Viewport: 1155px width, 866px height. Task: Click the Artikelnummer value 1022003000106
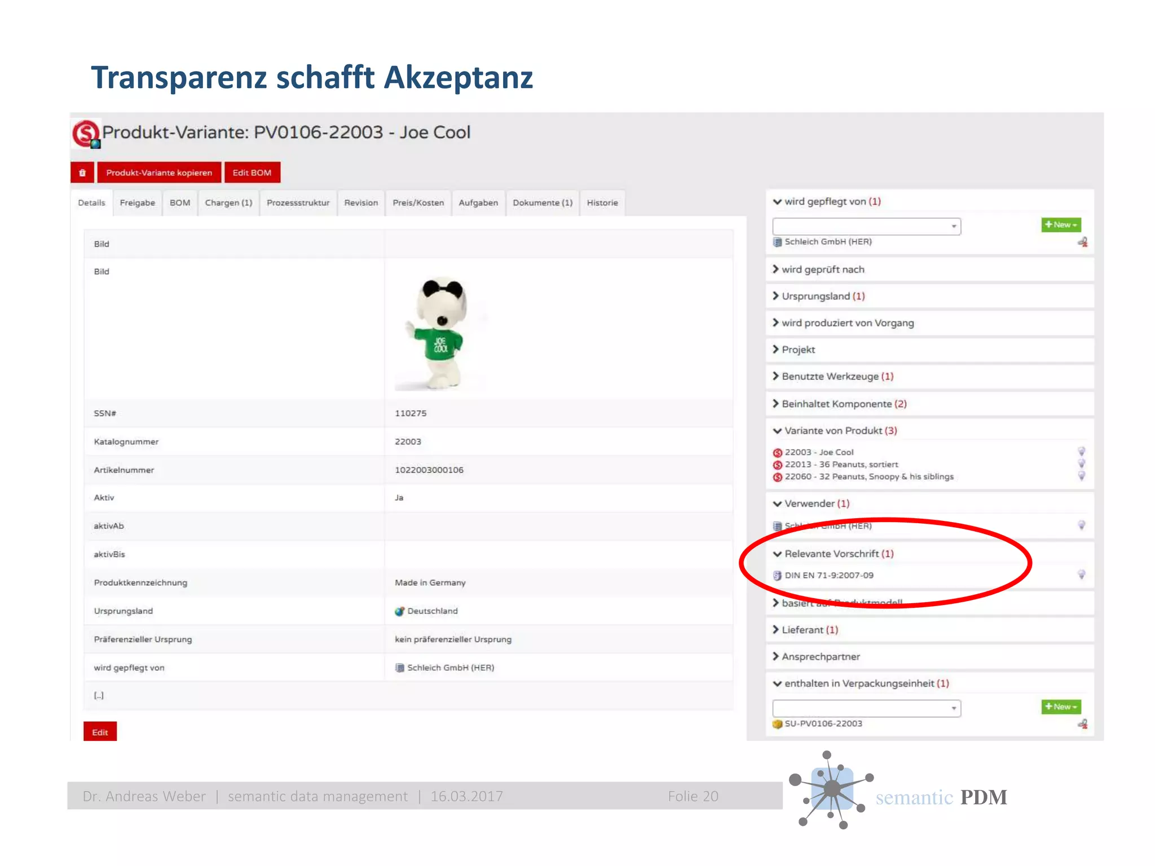pyautogui.click(x=429, y=470)
